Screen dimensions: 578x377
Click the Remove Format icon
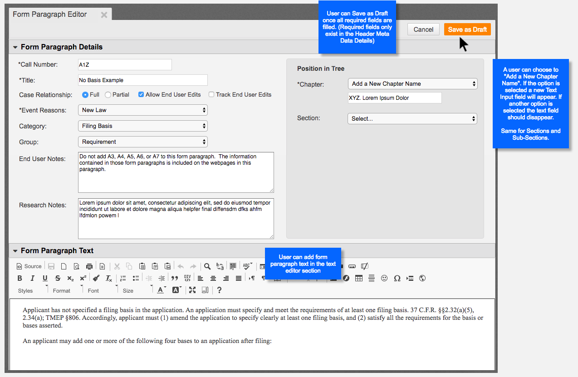pos(109,278)
